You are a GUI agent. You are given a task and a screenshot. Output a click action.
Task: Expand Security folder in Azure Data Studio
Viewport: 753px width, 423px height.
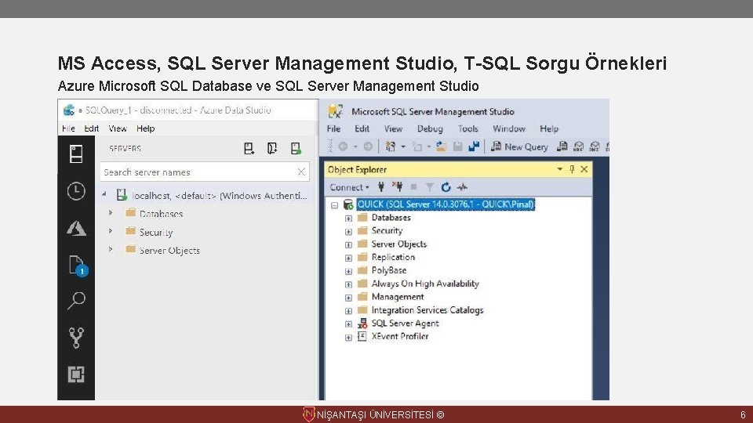click(x=111, y=230)
